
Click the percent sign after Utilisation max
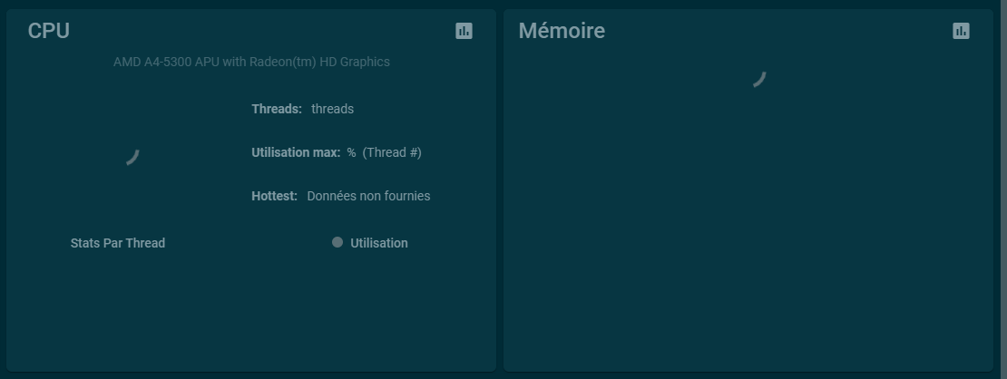click(x=351, y=152)
